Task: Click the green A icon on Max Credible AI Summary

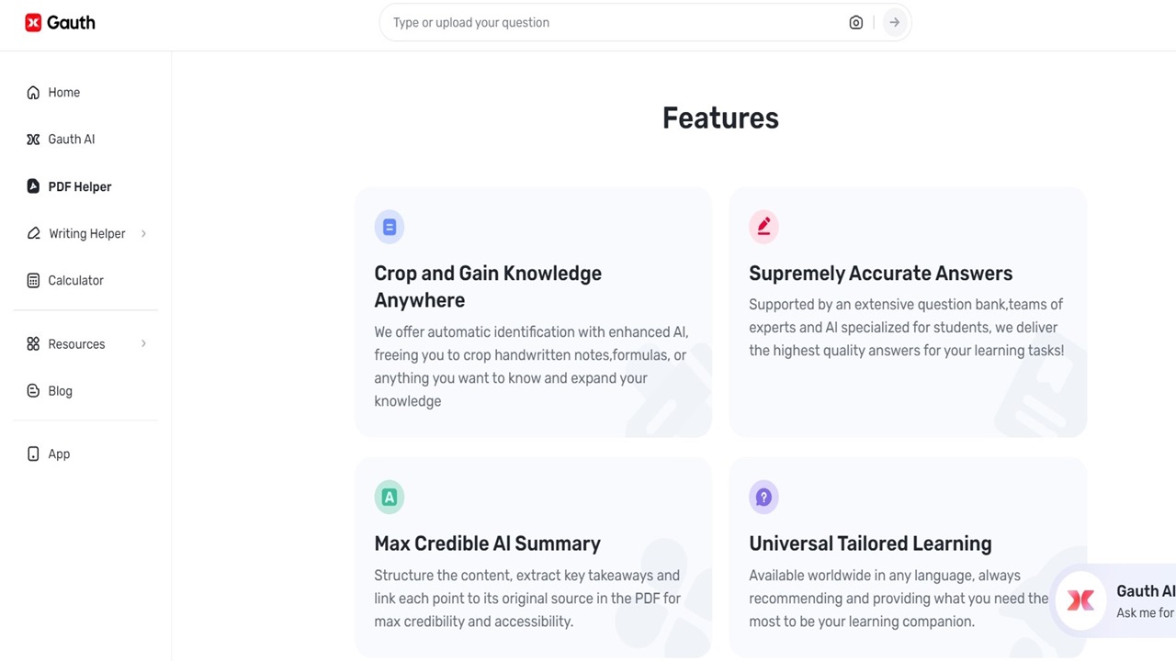Action: pos(389,497)
